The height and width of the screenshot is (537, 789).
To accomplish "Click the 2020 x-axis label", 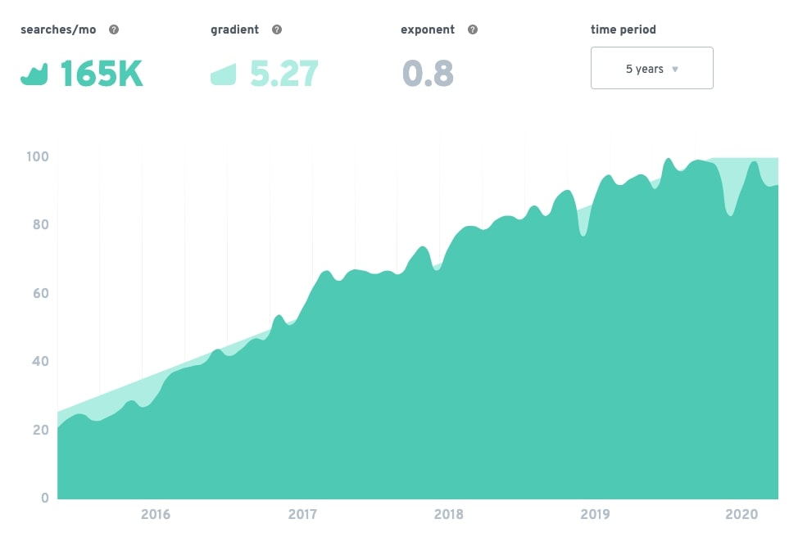I will [x=741, y=514].
